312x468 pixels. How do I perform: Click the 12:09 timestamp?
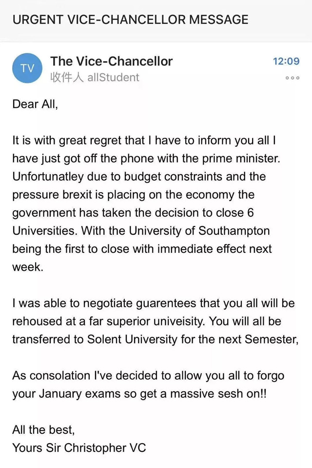click(x=286, y=61)
